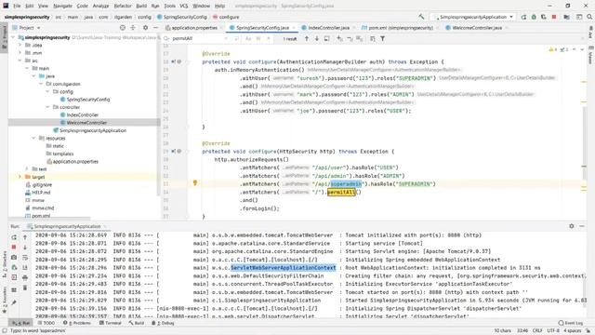Image resolution: width=595 pixels, height=335 pixels.
Task: Pin the Run tab with pin icon
Action: coord(14,302)
